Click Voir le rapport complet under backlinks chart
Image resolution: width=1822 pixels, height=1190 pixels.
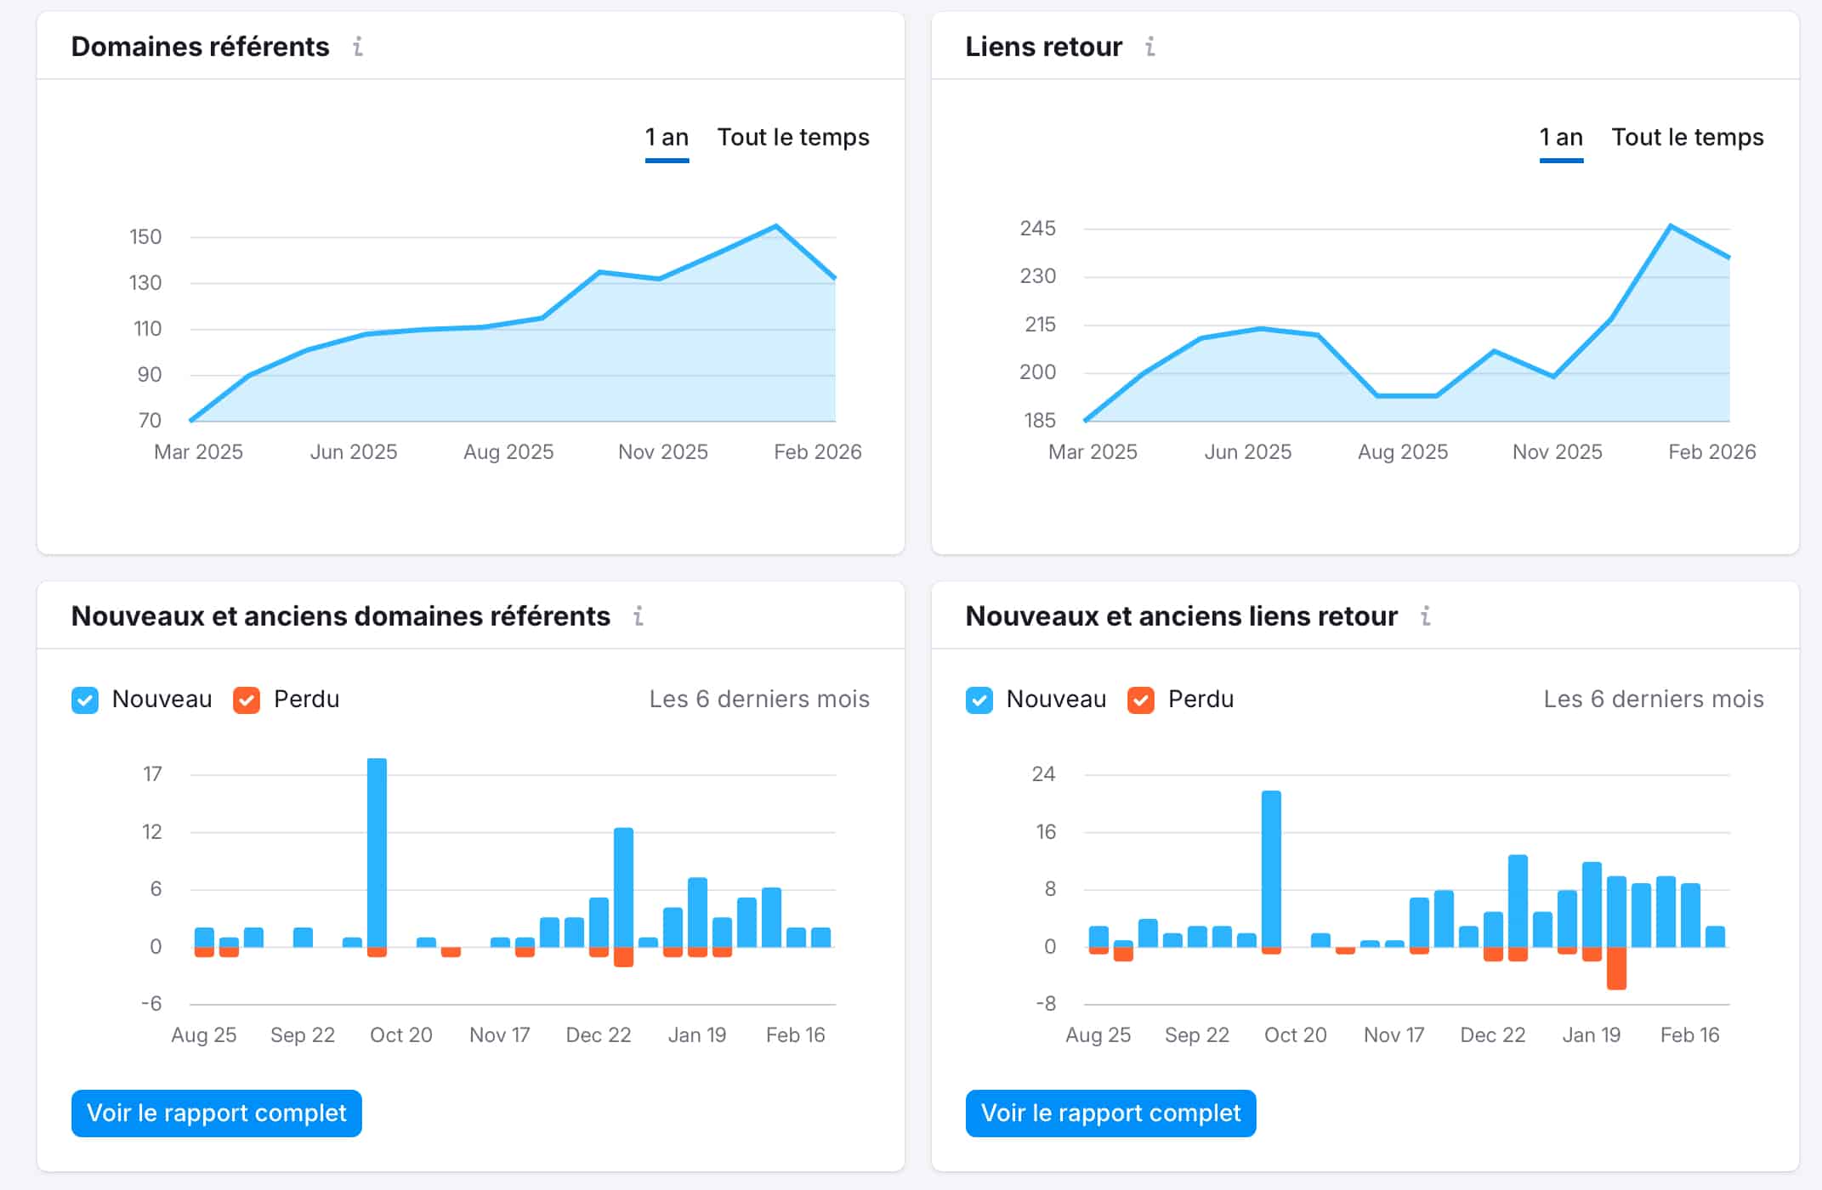pyautogui.click(x=1110, y=1113)
